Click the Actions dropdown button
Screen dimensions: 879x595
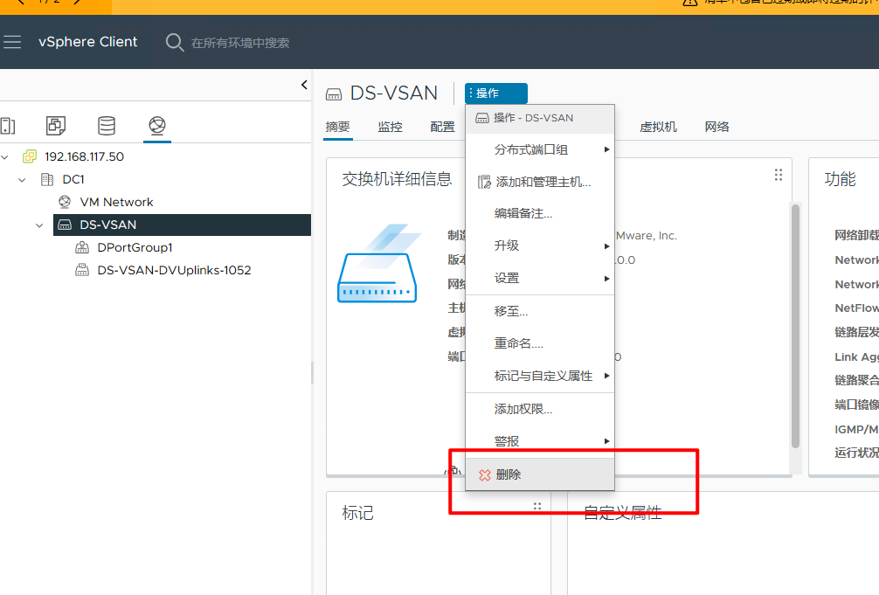click(495, 93)
